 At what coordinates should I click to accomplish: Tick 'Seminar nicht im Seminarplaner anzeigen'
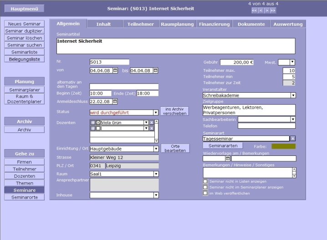(x=205, y=187)
